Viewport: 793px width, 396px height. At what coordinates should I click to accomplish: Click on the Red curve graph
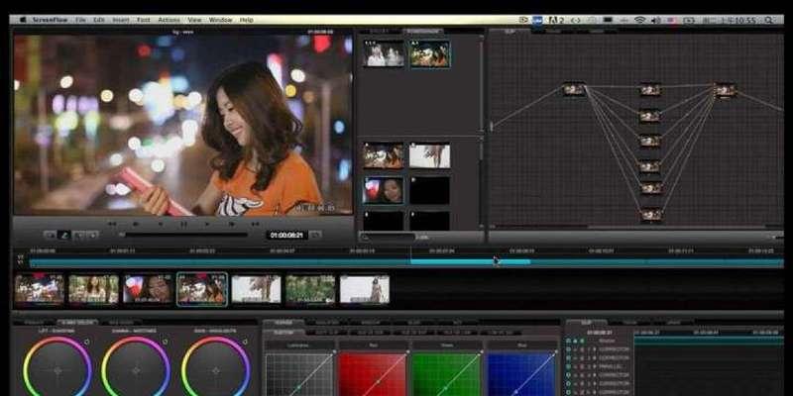click(373, 374)
